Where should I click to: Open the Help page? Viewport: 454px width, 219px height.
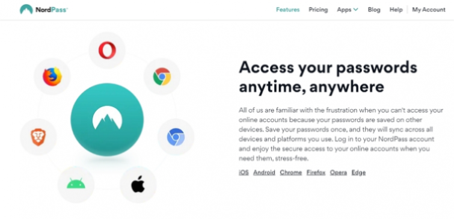click(x=396, y=10)
